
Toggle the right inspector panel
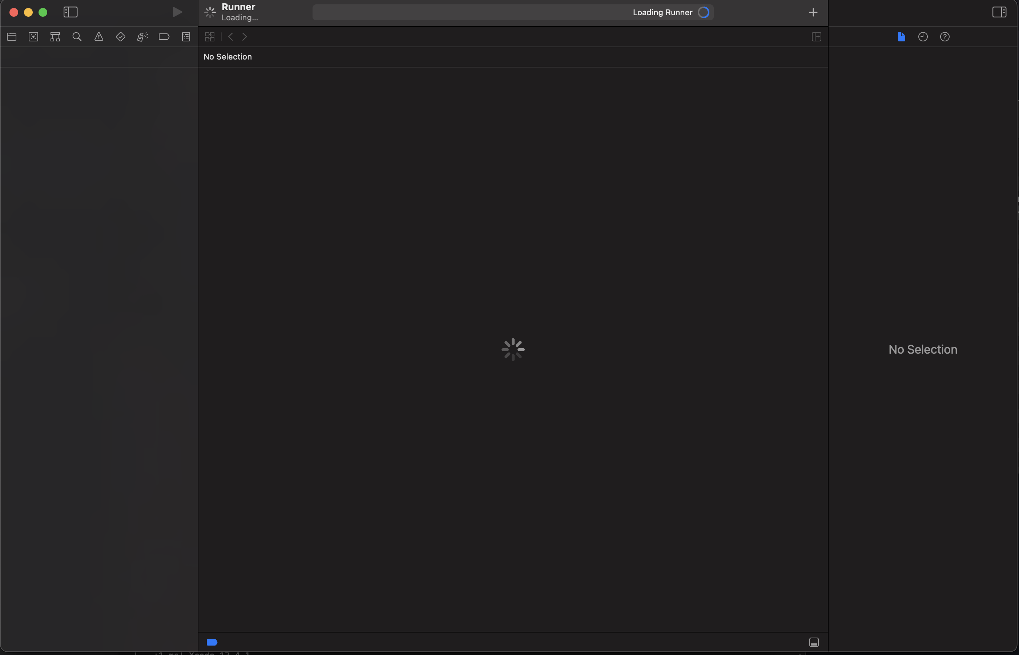(999, 12)
